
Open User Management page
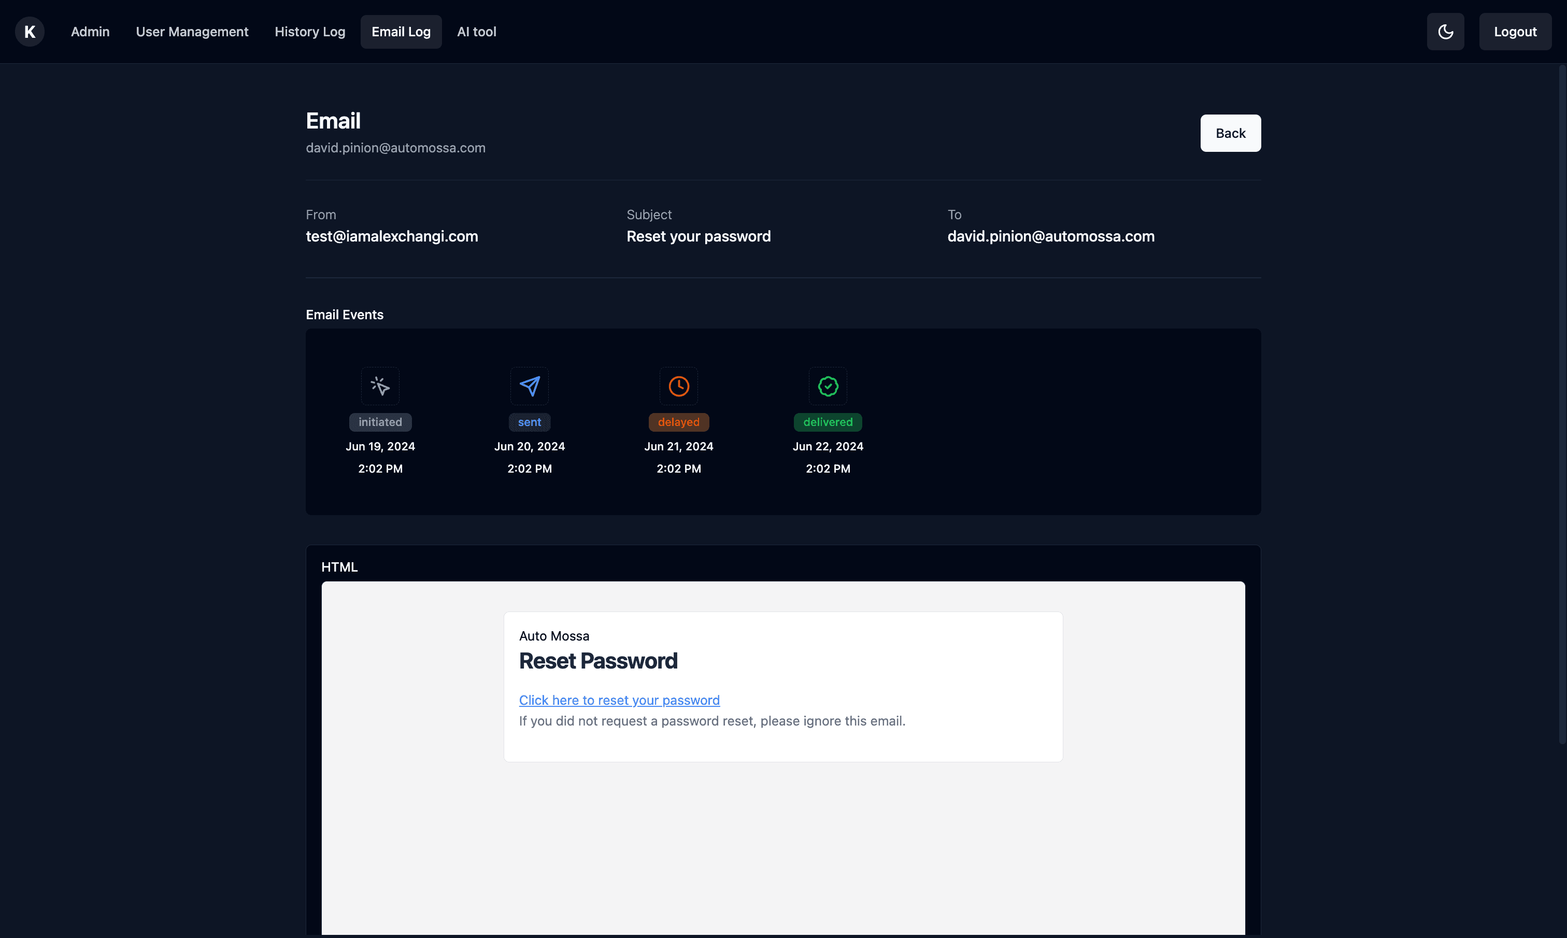(192, 32)
